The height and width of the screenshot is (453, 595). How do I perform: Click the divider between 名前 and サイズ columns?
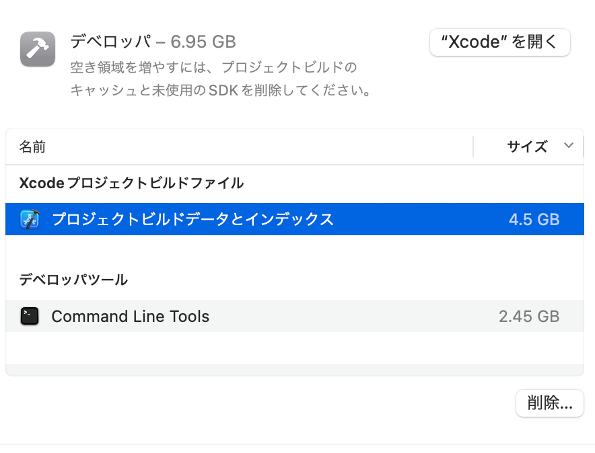(x=473, y=147)
